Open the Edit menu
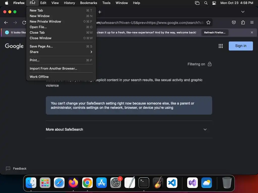 pyautogui.click(x=43, y=3)
